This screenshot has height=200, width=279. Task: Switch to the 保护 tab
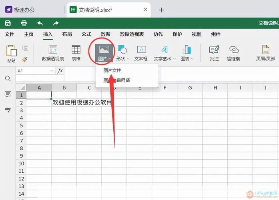click(177, 34)
